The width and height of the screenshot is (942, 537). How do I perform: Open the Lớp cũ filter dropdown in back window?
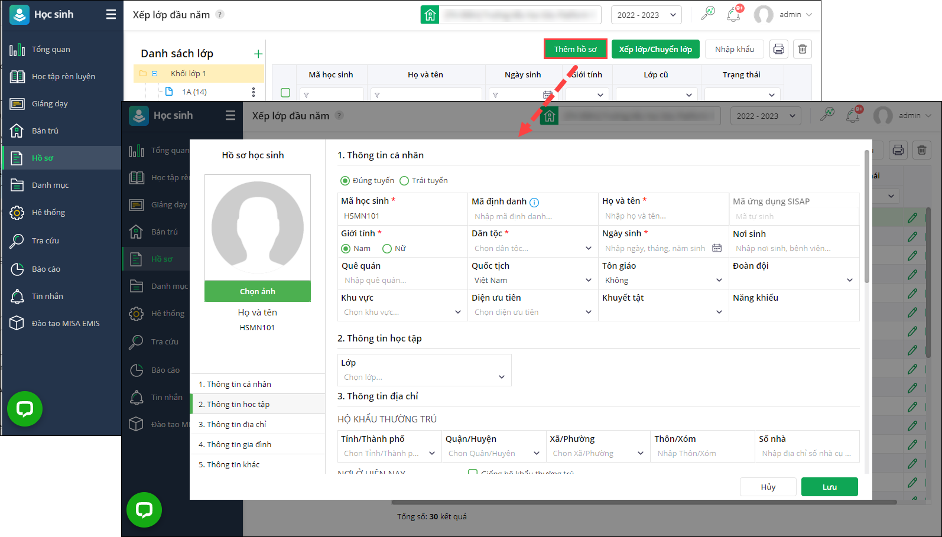(x=657, y=95)
